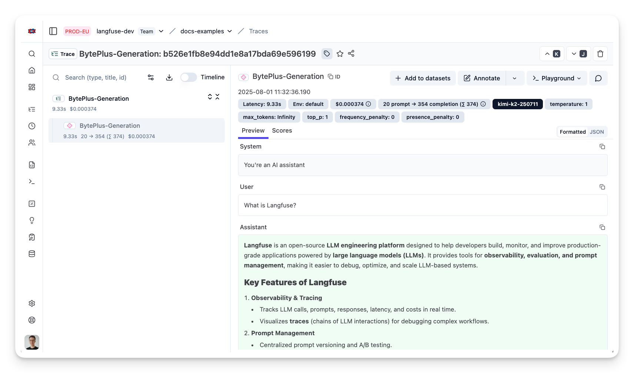This screenshot has width=634, height=373.
Task: Copy the Assistant message content
Action: [x=602, y=227]
